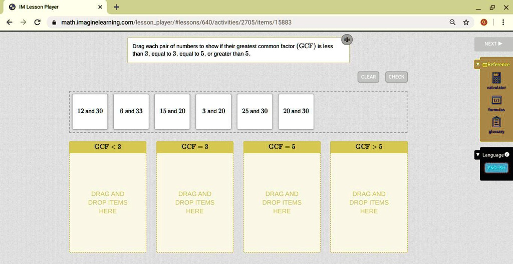The image size is (513, 264).
Task: Click the browser zoom magnifier icon
Action: pyautogui.click(x=452, y=23)
